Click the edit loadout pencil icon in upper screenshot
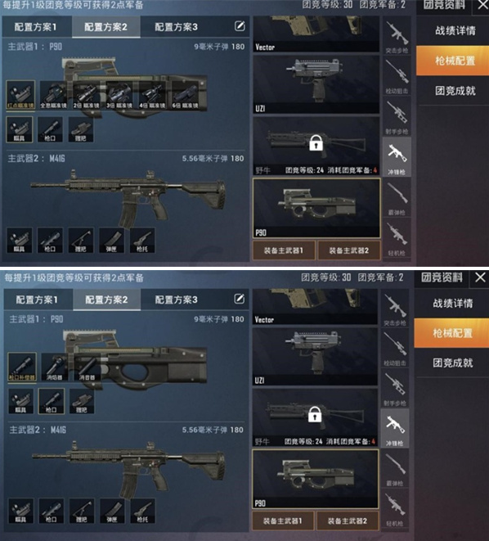The height and width of the screenshot is (541, 489). (x=240, y=26)
